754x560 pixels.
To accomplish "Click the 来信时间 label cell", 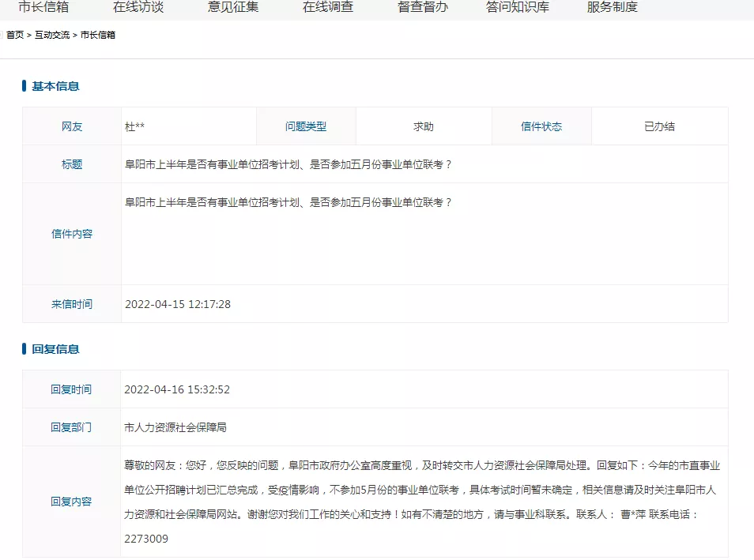I will click(72, 304).
